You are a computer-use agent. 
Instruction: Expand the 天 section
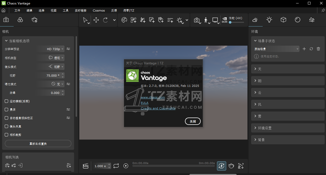(x=288, y=69)
